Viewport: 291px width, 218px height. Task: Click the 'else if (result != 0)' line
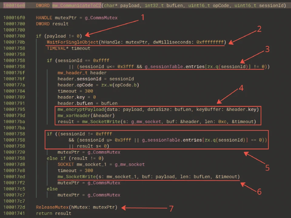[x=75, y=158]
